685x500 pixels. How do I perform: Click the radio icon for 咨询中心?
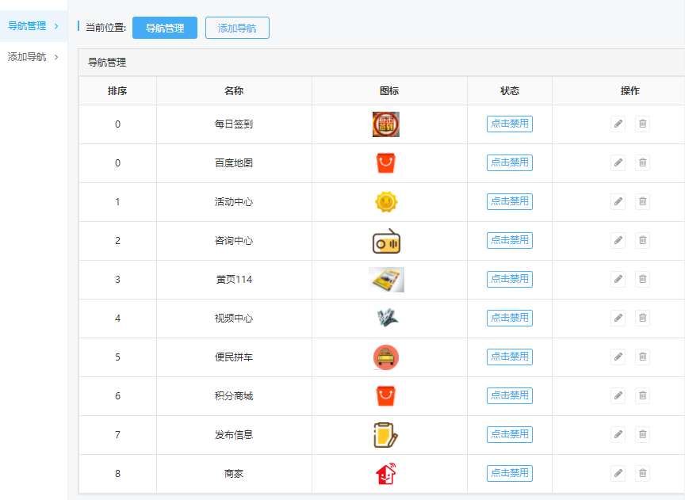pos(386,241)
